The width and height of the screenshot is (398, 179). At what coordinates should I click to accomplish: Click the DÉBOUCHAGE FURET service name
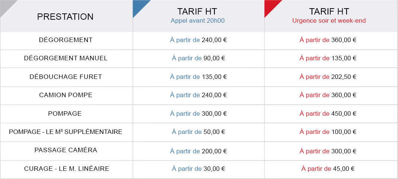(66, 77)
